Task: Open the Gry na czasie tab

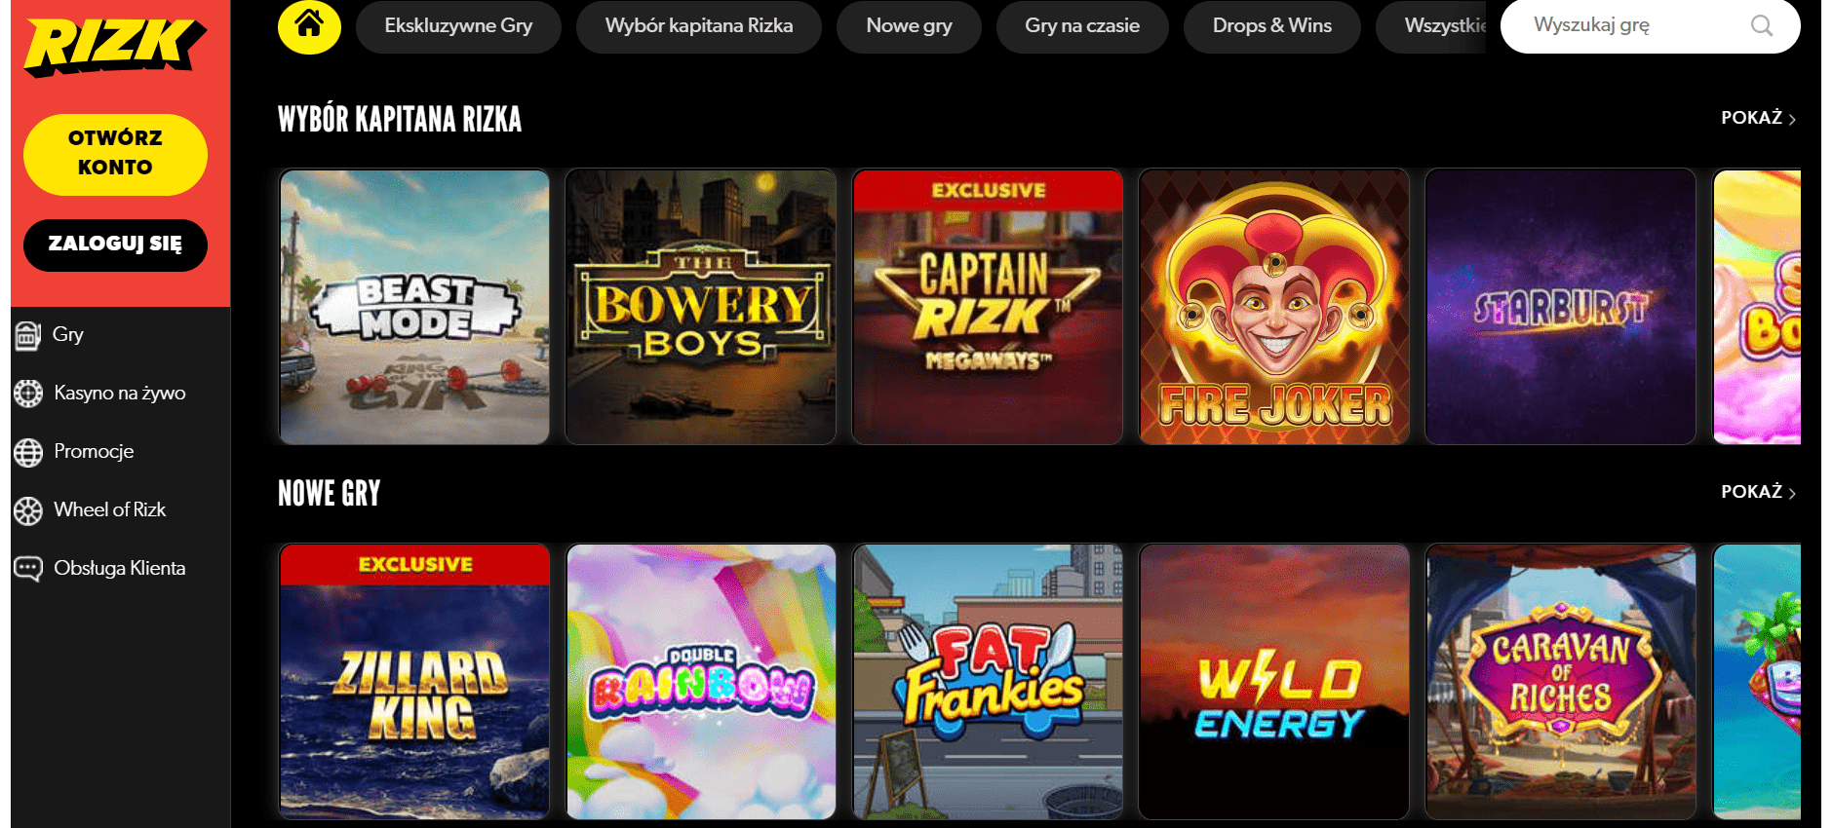Action: 1082,26
